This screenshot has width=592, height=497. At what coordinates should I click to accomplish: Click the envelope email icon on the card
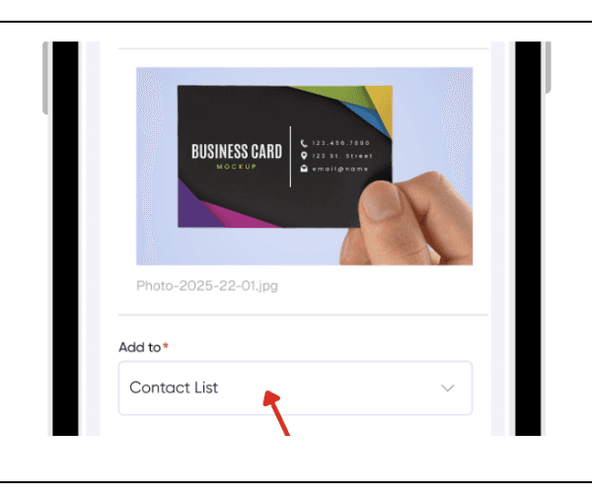[304, 169]
